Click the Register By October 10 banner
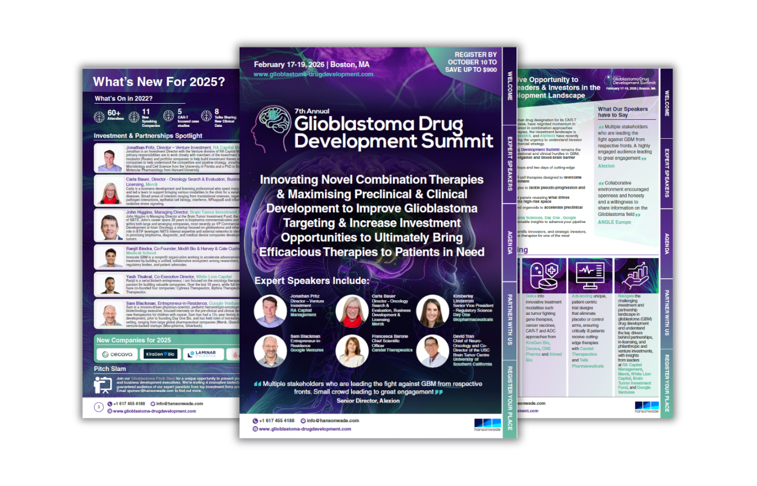Viewport: 757px width, 486px height. click(x=470, y=62)
